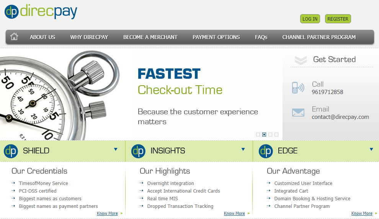
Task: Open Know More under Our Credentials
Action: 107,213
